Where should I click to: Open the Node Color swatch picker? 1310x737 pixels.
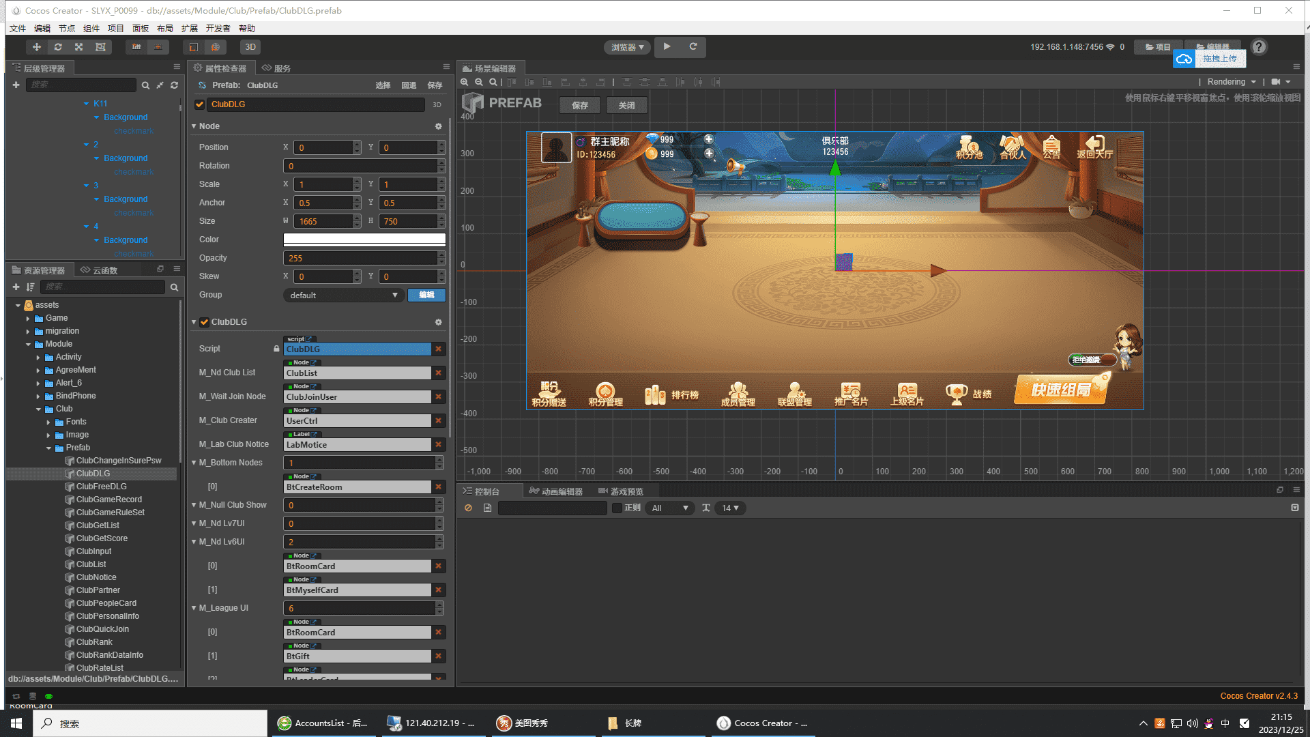click(364, 240)
